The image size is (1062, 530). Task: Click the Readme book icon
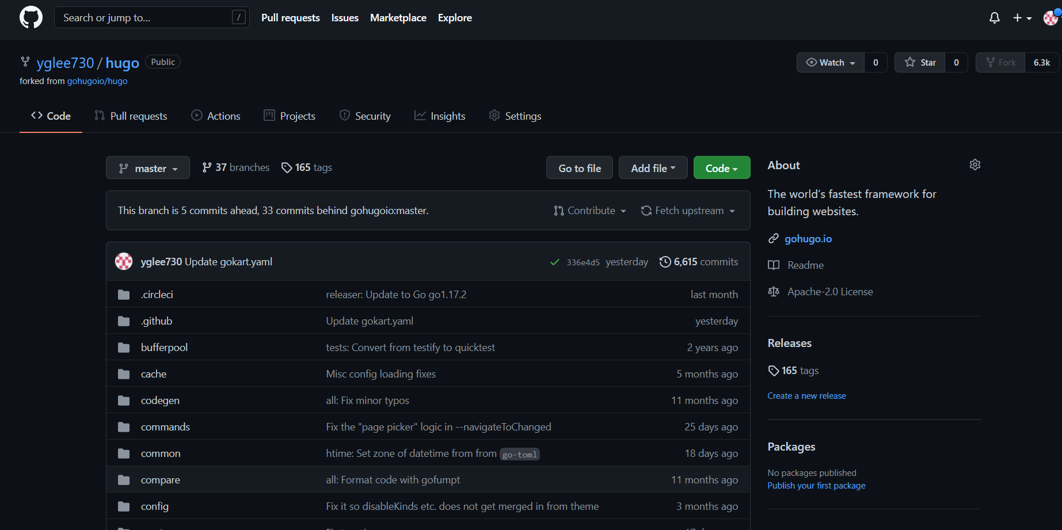click(x=774, y=265)
